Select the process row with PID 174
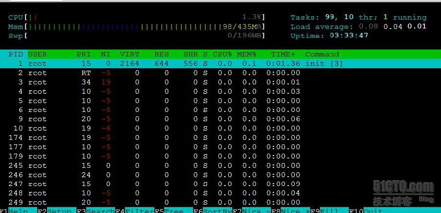The width and height of the screenshot is (441, 213). tap(220, 138)
